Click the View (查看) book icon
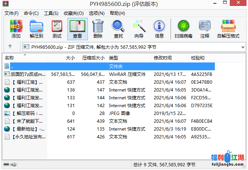248x170 pixels. tap(77, 29)
